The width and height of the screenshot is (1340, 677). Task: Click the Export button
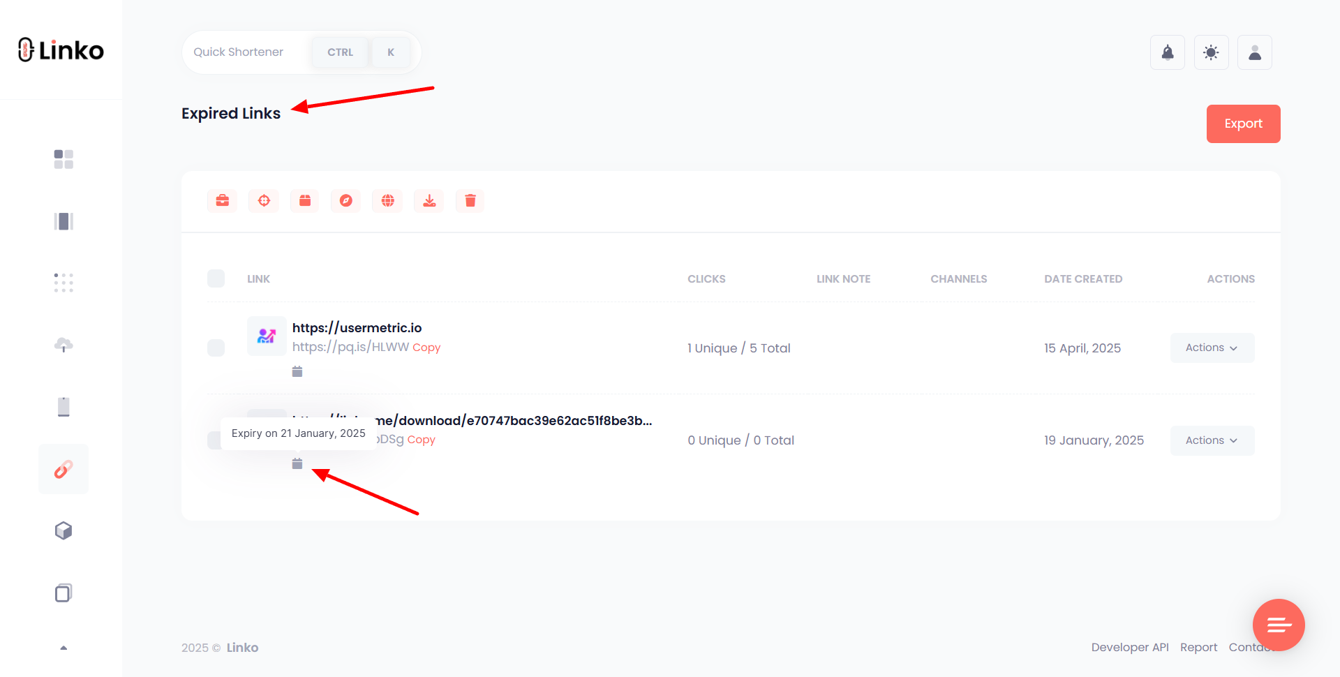pyautogui.click(x=1244, y=124)
